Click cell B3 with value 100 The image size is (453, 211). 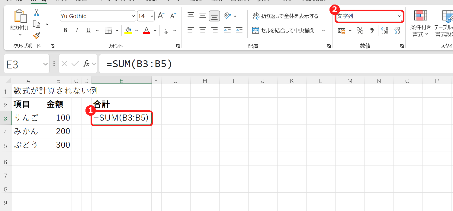58,118
